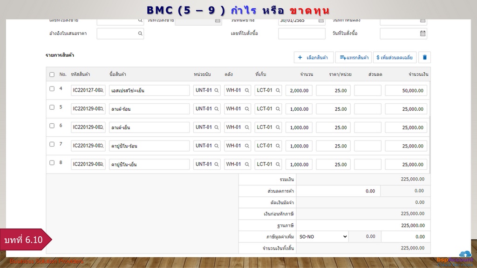Screen dimensions: 477x268
Task: Click discount field in row 5
Action: (368, 109)
